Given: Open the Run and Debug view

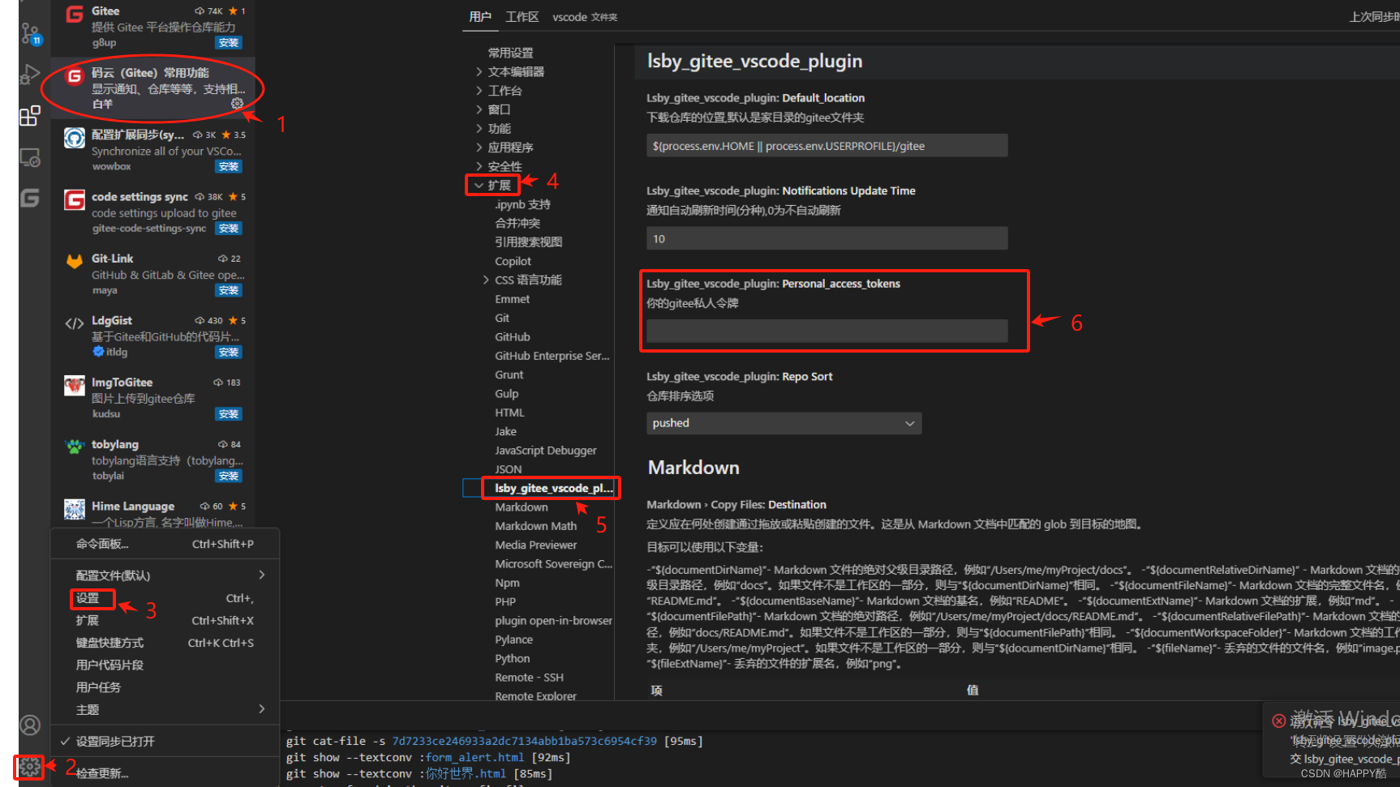Looking at the screenshot, I should coord(30,75).
